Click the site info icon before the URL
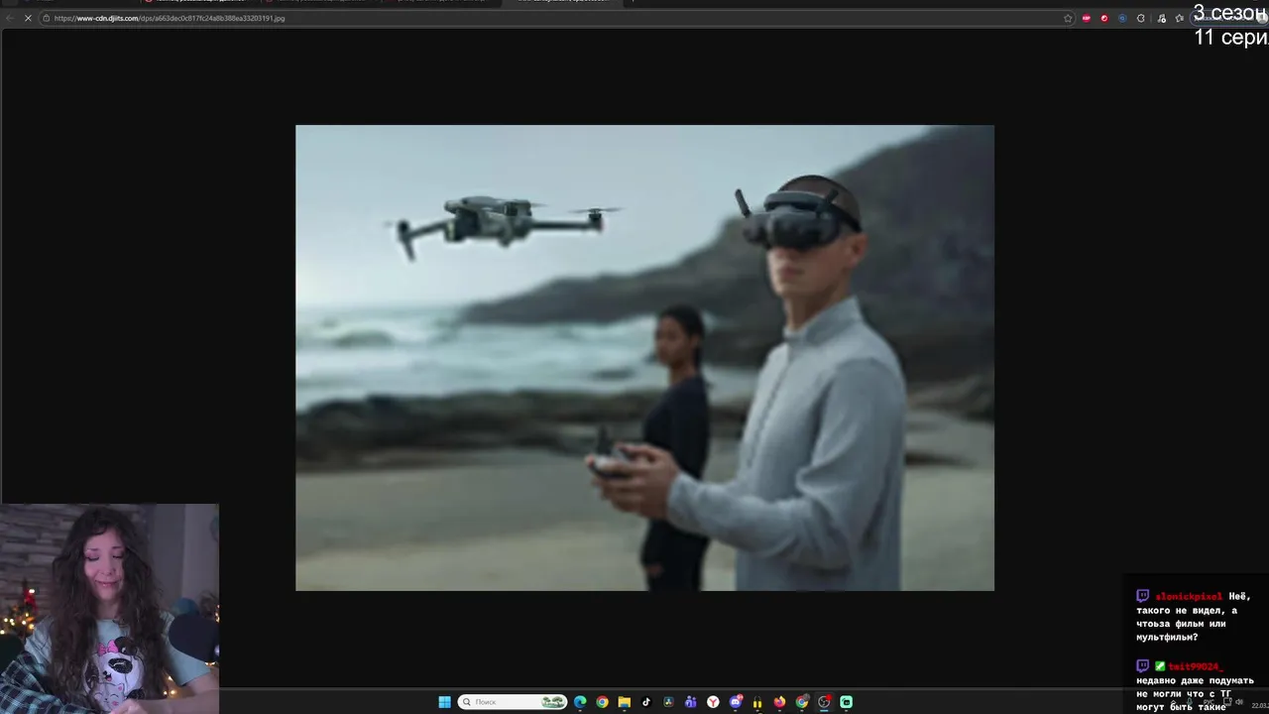This screenshot has height=714, width=1269. [47, 18]
